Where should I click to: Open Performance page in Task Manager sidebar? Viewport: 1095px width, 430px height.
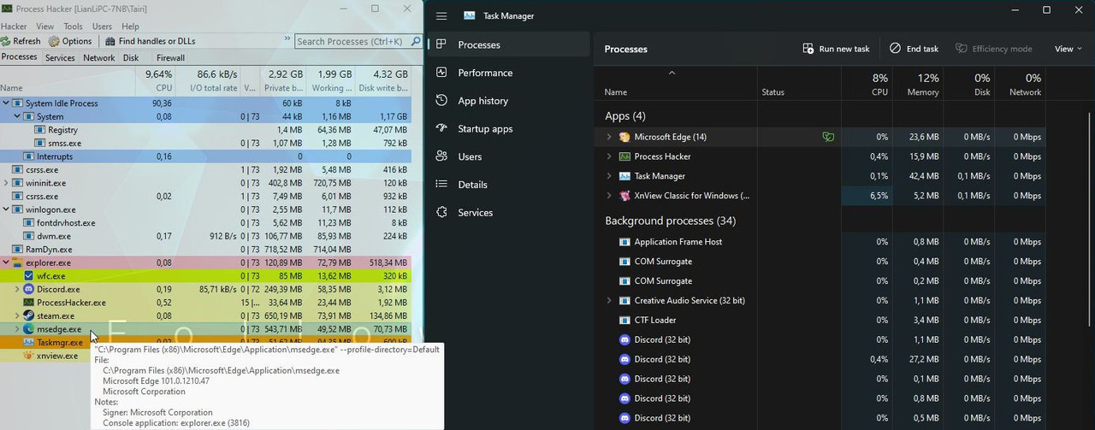(x=509, y=73)
